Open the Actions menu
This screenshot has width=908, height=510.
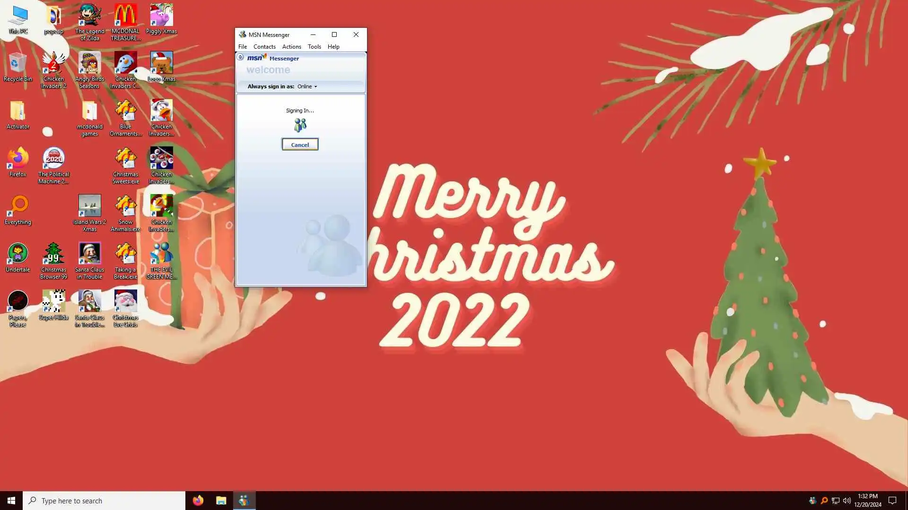point(291,47)
